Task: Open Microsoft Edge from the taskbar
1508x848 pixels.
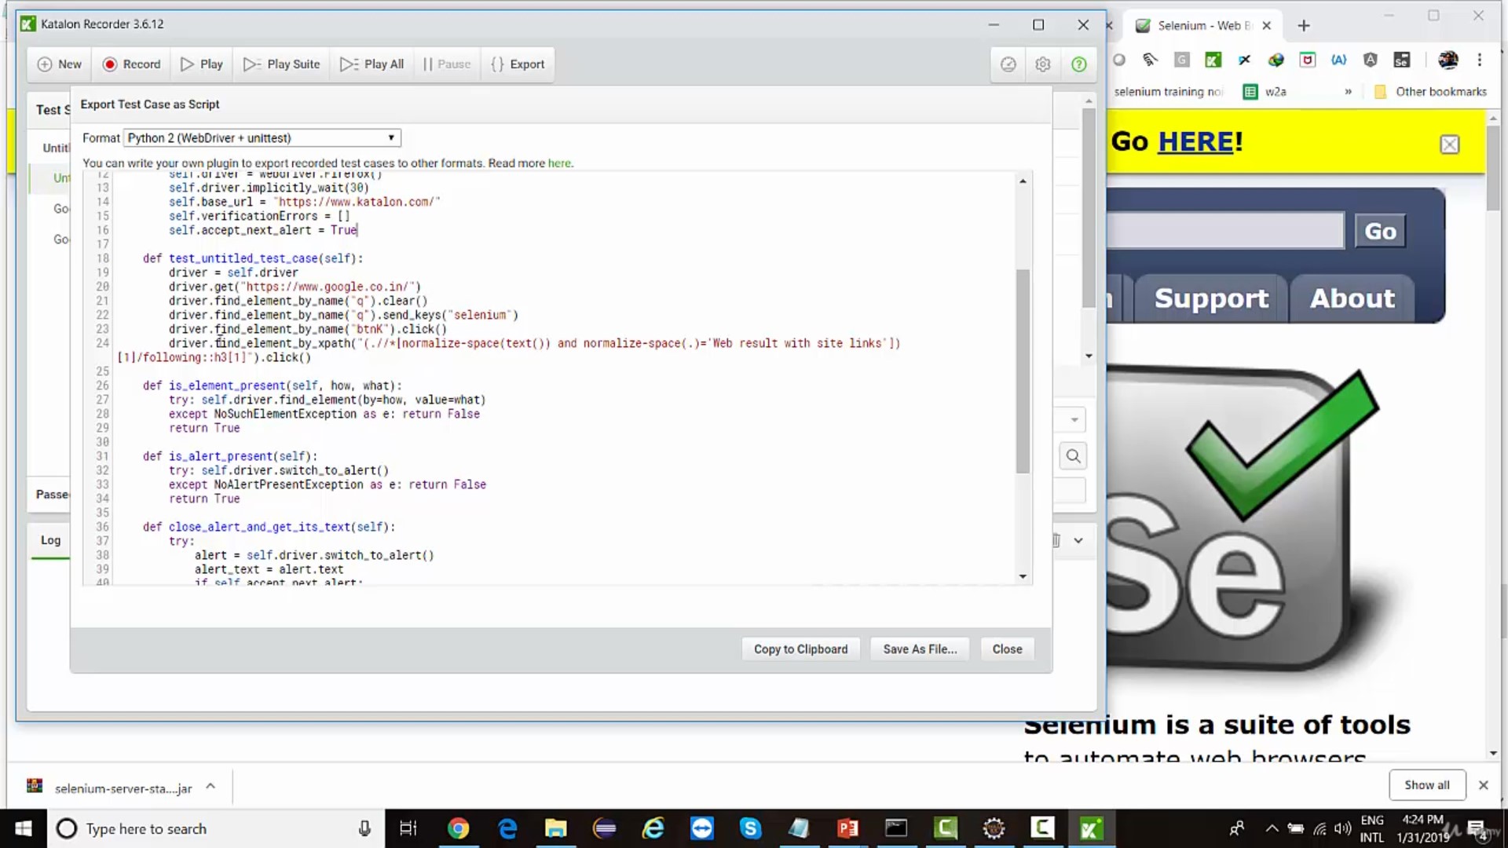Action: (507, 828)
